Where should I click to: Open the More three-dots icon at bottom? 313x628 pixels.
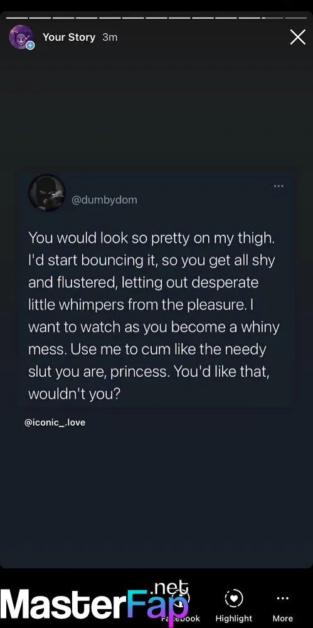pos(283,598)
